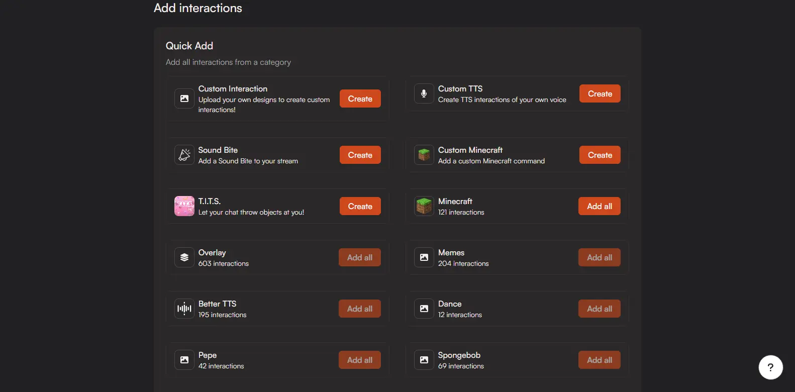Click the 'Dance' category title
This screenshot has height=392, width=795.
[x=450, y=304]
